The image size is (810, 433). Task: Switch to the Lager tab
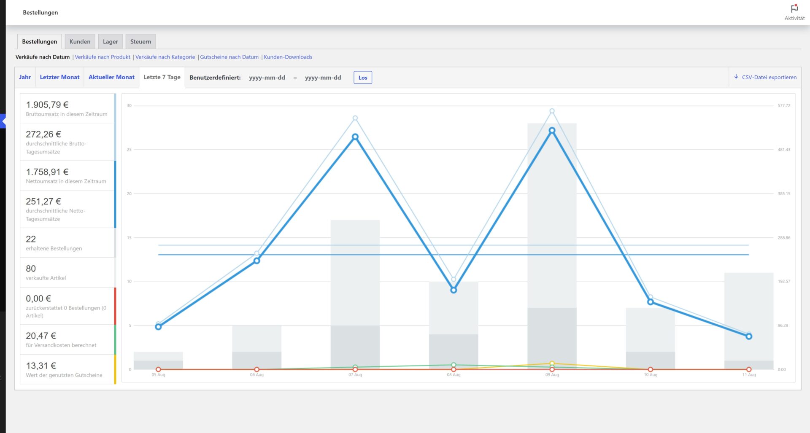pos(110,41)
